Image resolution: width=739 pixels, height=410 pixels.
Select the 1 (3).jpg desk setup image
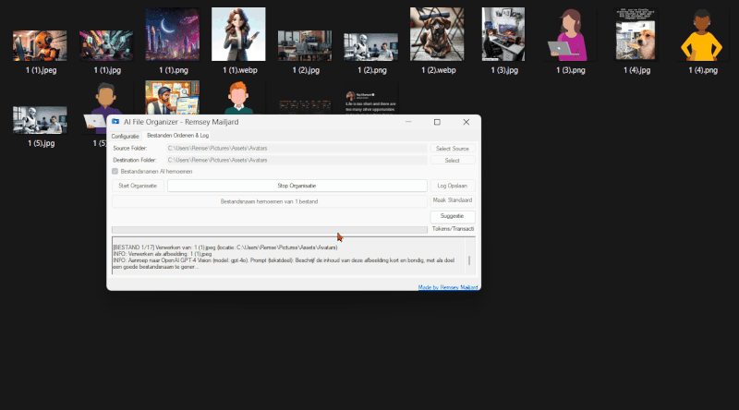[503, 35]
